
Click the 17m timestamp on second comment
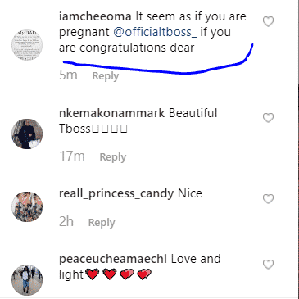(x=72, y=156)
